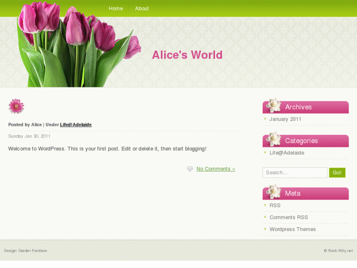Click the Categories widget heading

tap(305, 141)
